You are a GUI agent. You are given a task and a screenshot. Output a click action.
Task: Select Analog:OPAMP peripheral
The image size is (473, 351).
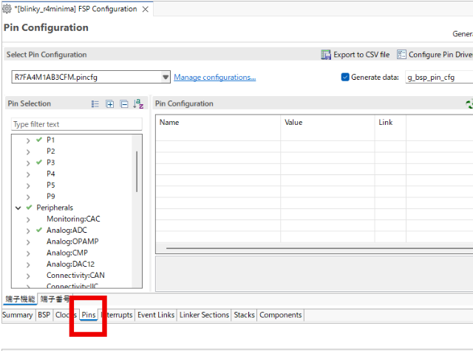coord(72,242)
